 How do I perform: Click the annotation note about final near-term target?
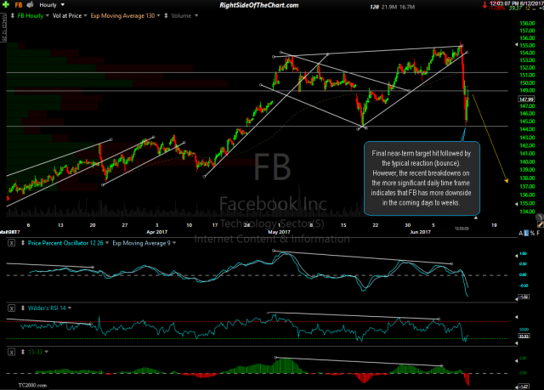[422, 178]
